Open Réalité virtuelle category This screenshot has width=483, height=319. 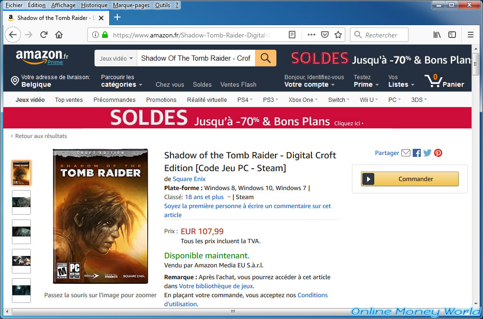click(207, 100)
